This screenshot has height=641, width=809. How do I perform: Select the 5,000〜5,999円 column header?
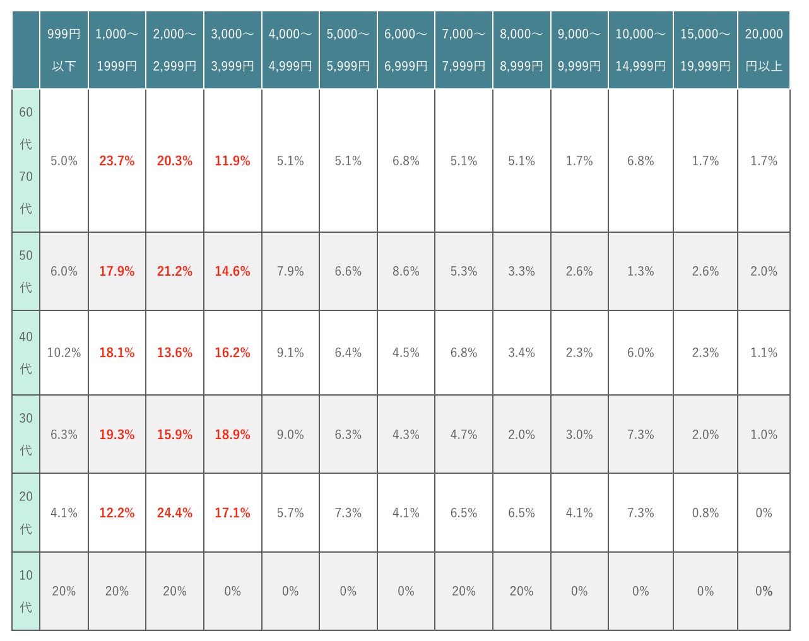click(348, 50)
